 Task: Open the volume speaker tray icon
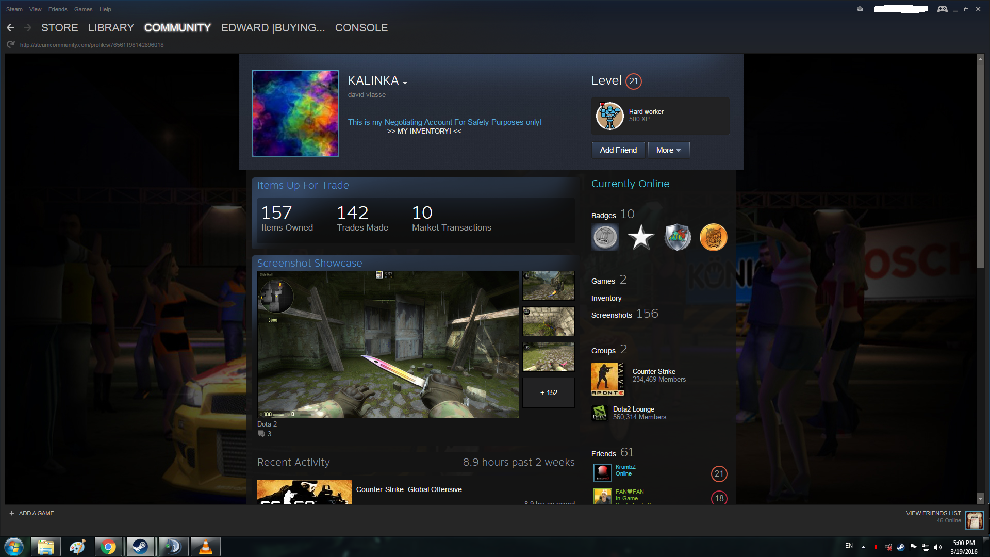point(938,547)
